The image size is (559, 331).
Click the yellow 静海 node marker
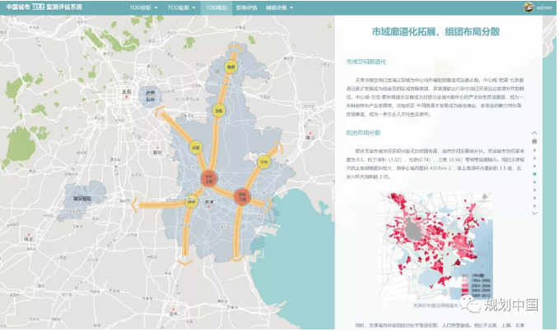click(x=191, y=200)
